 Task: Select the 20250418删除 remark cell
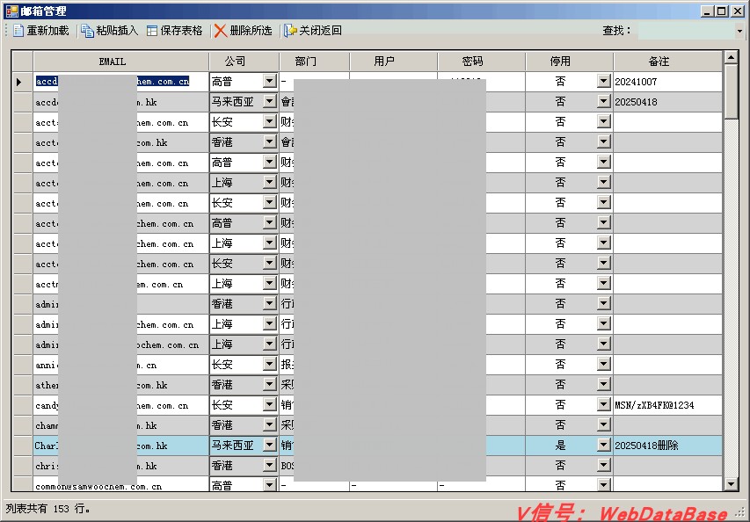coord(667,446)
